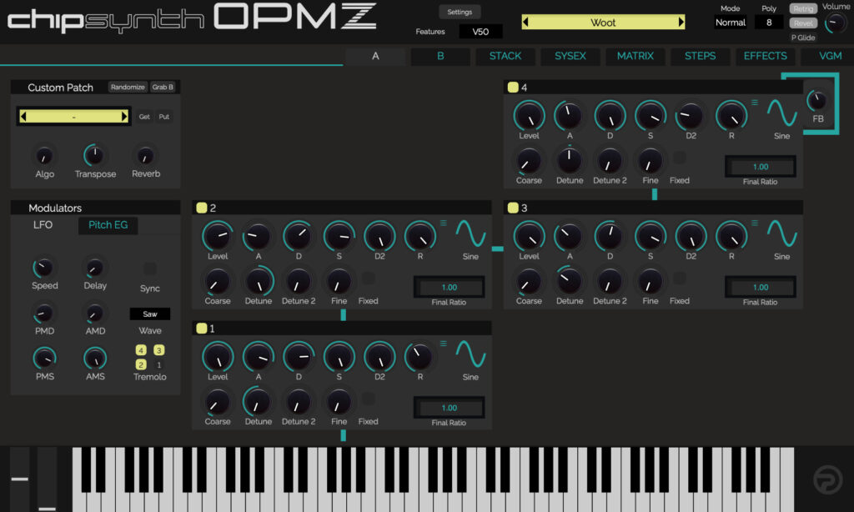Click the Randomize button
Image resolution: width=854 pixels, height=512 pixels.
128,88
